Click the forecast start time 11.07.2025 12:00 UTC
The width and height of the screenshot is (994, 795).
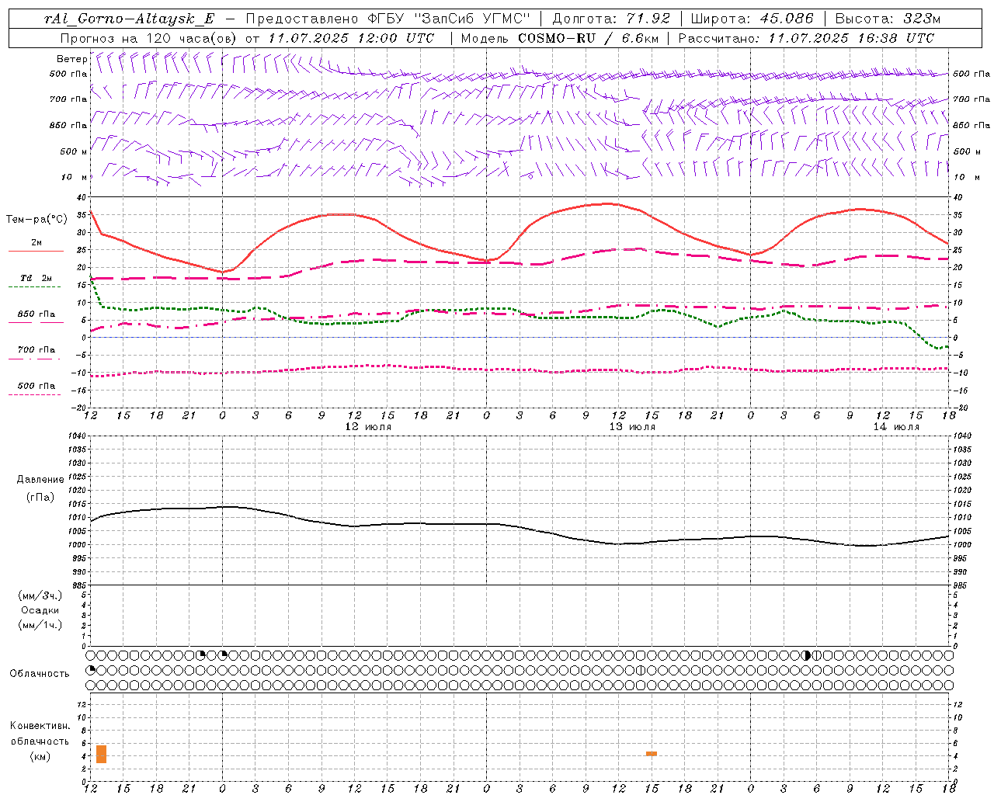coord(351,38)
